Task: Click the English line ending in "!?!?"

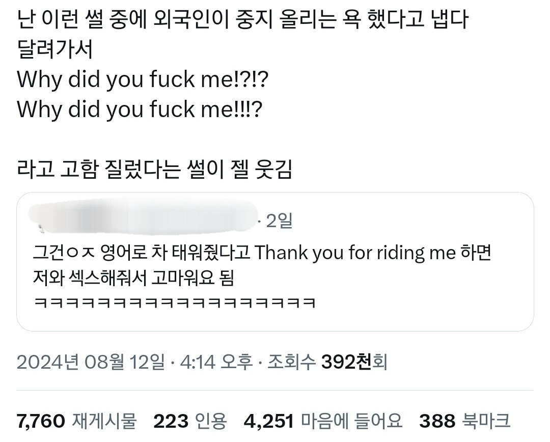Action: pos(143,79)
